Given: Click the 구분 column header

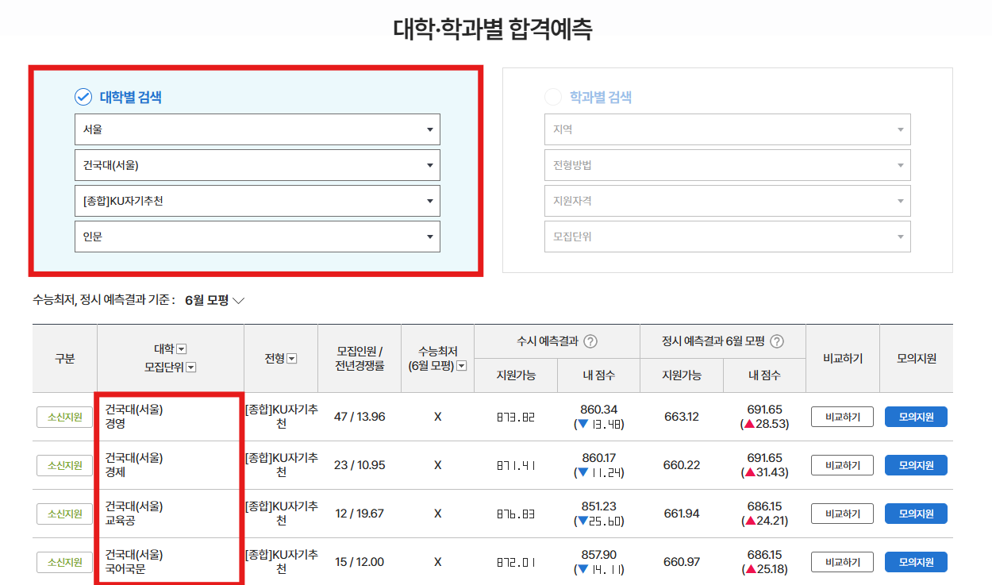Looking at the screenshot, I should click(x=65, y=358).
